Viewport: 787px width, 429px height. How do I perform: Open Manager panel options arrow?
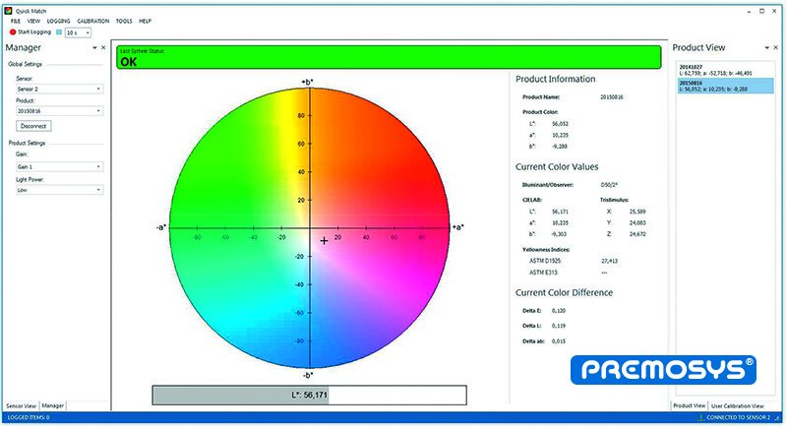point(94,47)
